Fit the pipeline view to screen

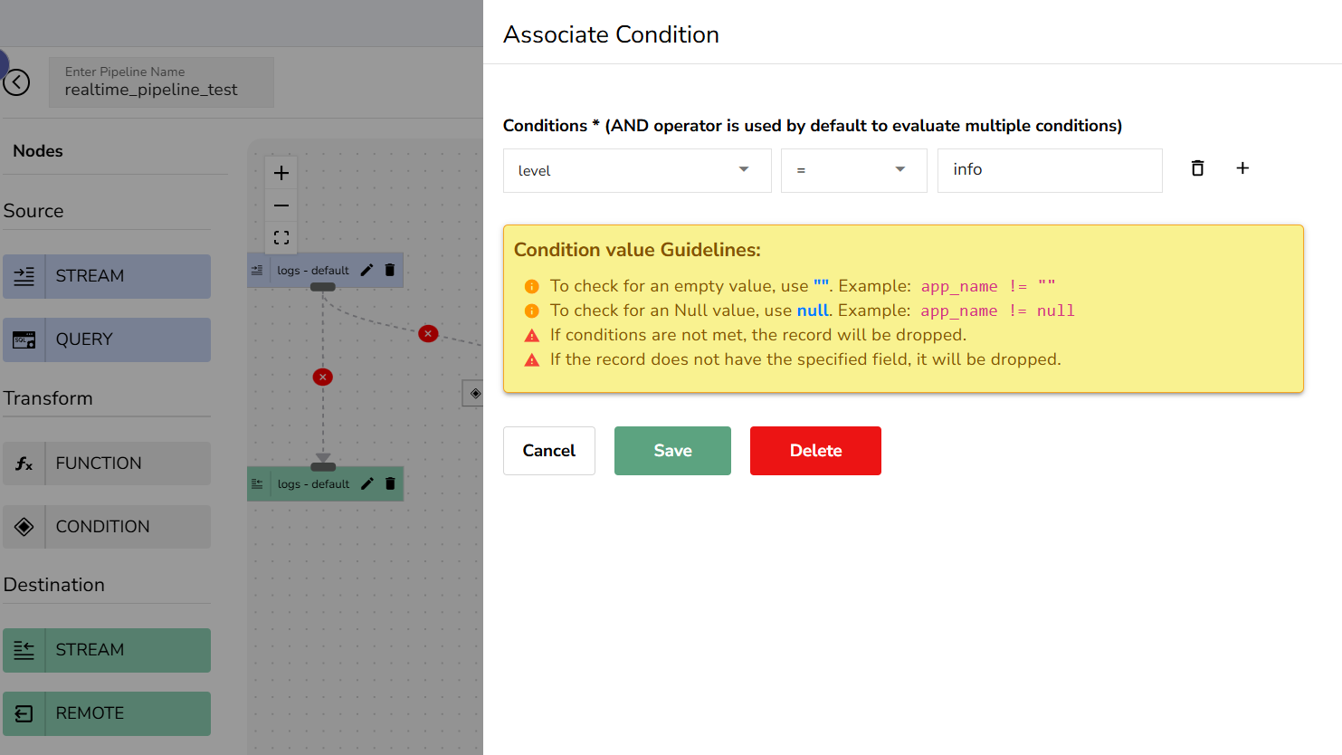click(281, 237)
